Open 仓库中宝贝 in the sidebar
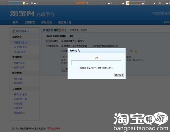 19,67
